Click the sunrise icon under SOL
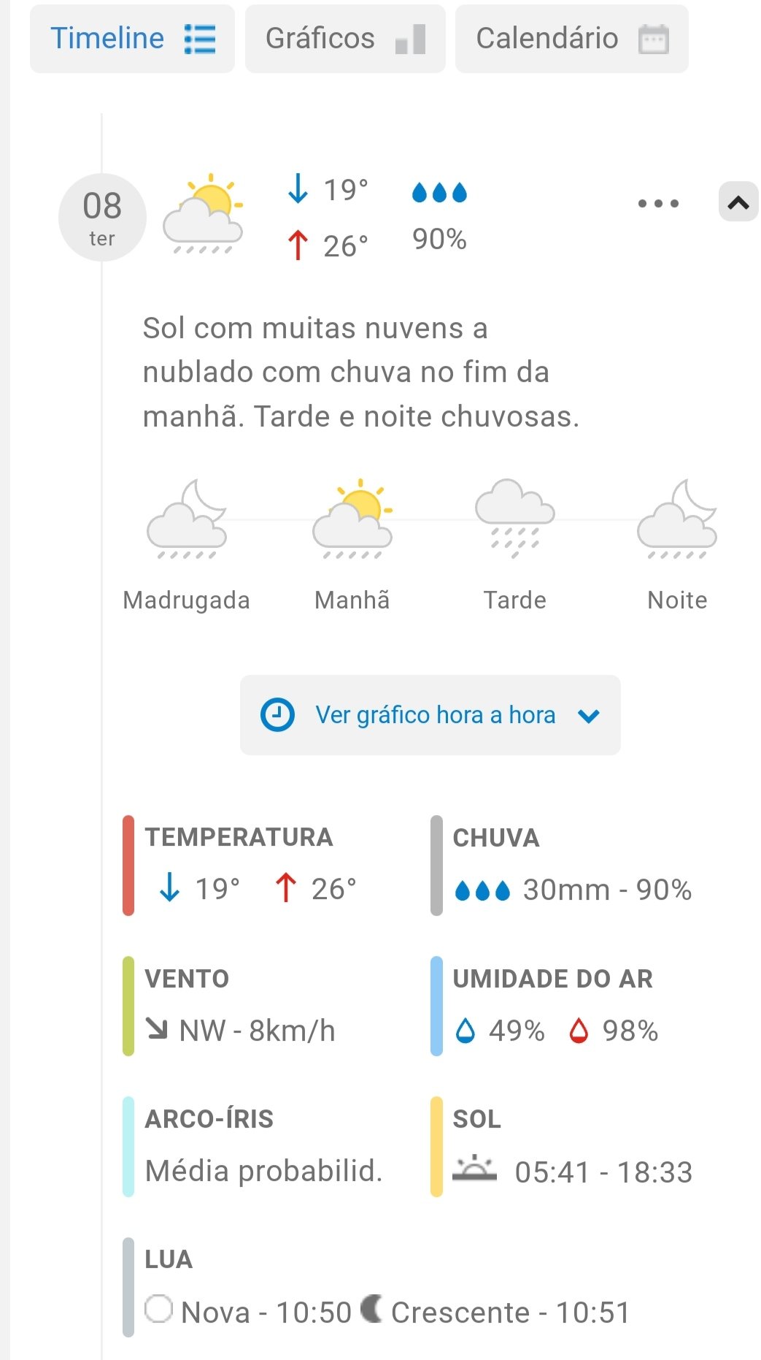Viewport: 761px width, 1360px height. pos(474,1169)
